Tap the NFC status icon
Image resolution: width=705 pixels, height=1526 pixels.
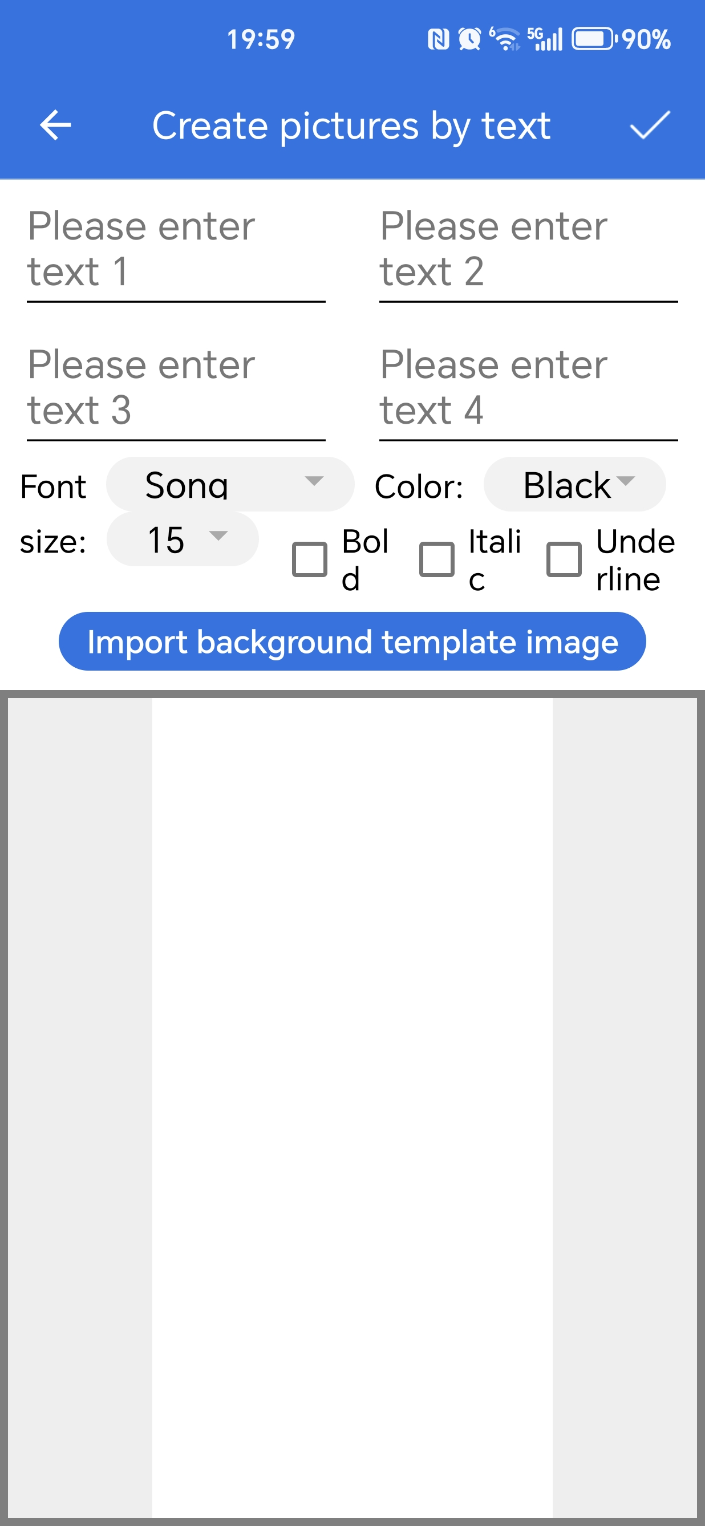(438, 40)
